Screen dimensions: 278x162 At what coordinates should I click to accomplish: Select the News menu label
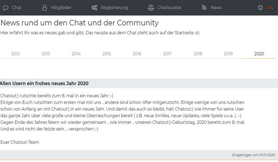click(x=216, y=8)
